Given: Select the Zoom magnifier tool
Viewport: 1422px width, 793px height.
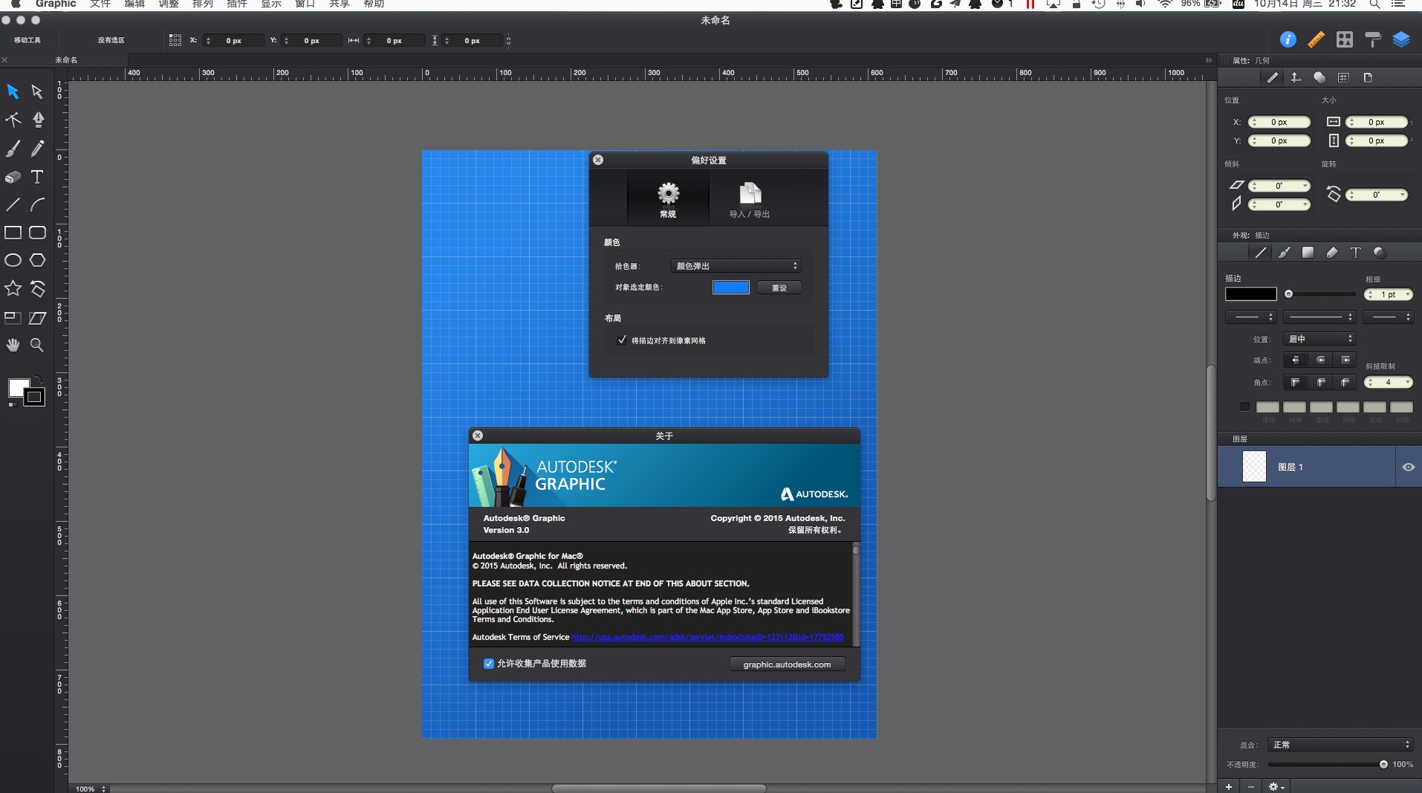Looking at the screenshot, I should [36, 345].
